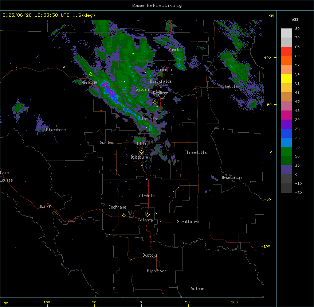
Task: Select the Okotoks label
Action: pyautogui.click(x=150, y=255)
